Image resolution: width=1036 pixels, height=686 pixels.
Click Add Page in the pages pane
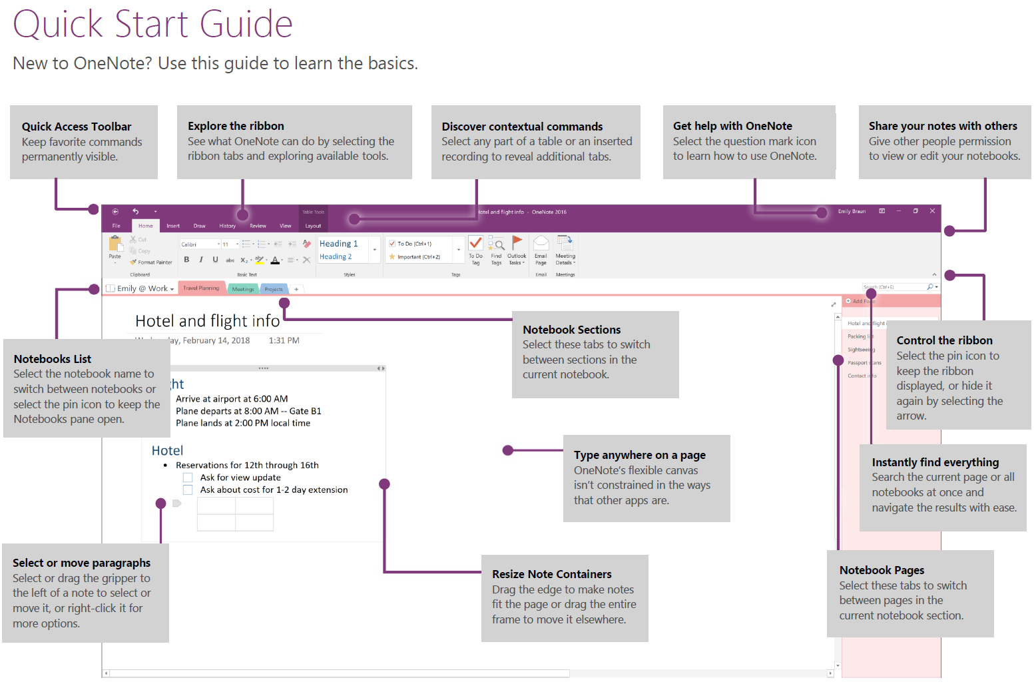click(x=860, y=301)
